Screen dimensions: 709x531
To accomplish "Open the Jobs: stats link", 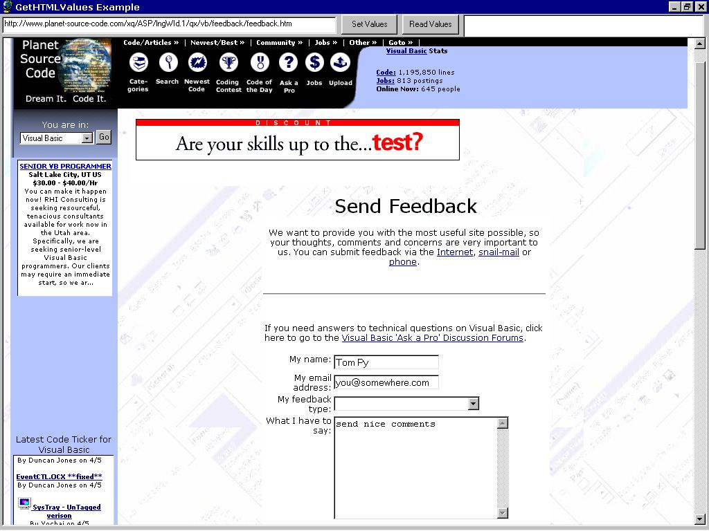I will (x=385, y=81).
